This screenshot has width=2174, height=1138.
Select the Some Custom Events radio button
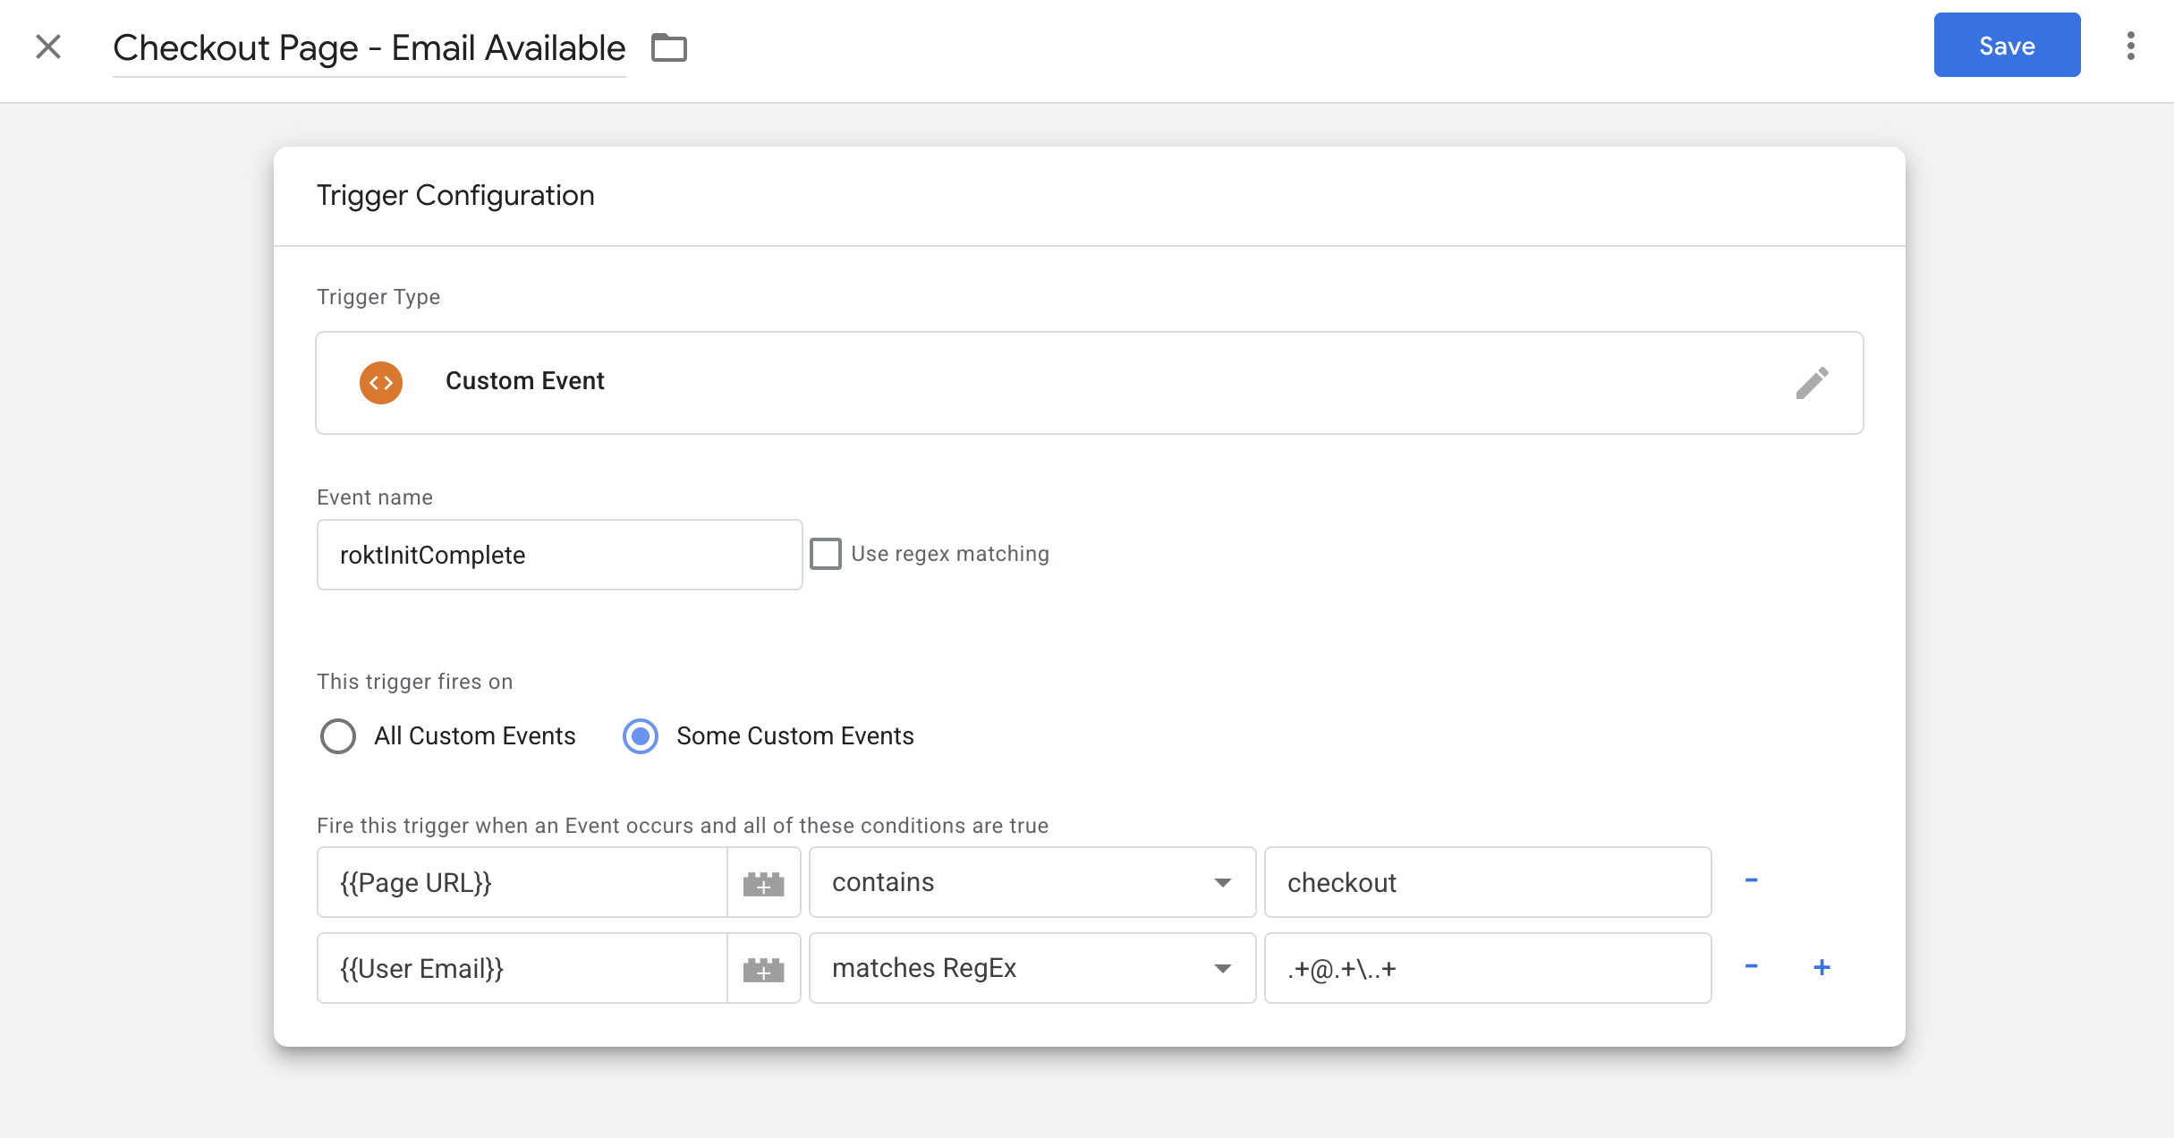[640, 736]
